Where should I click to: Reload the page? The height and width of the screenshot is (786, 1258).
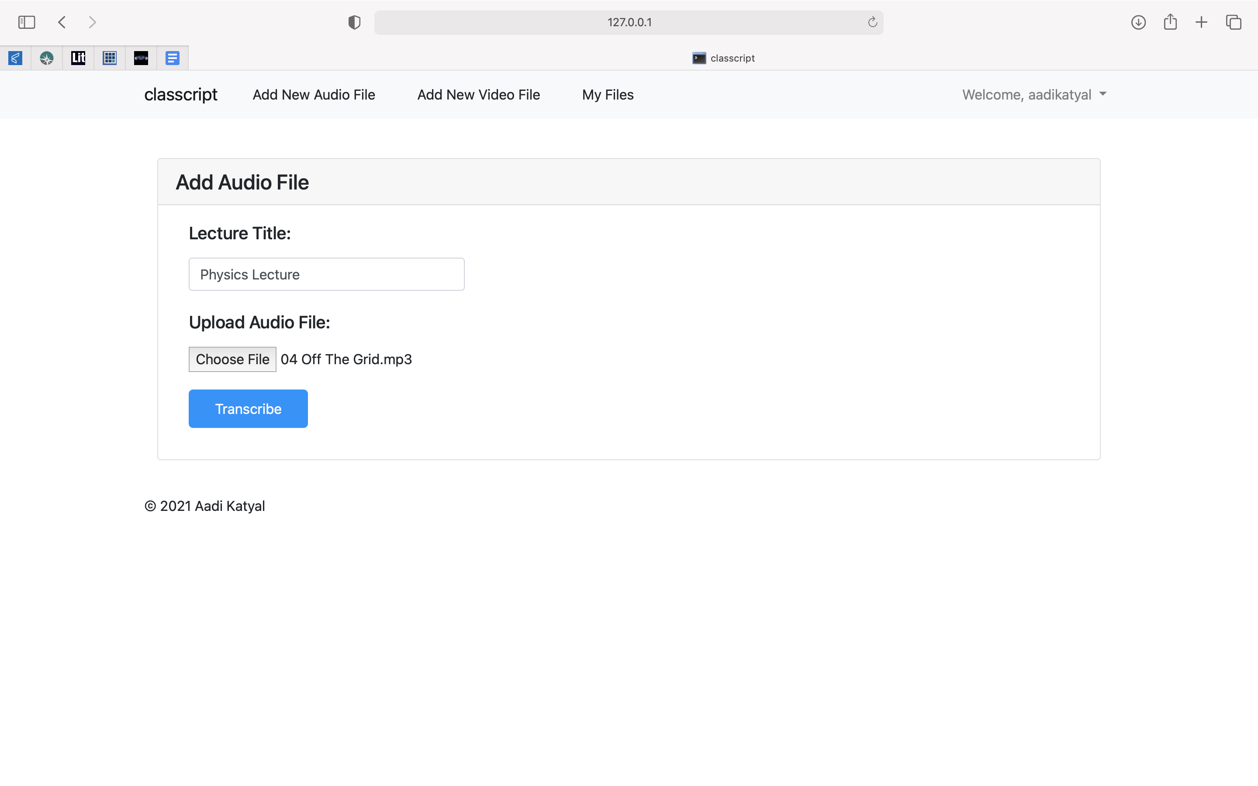pos(872,22)
